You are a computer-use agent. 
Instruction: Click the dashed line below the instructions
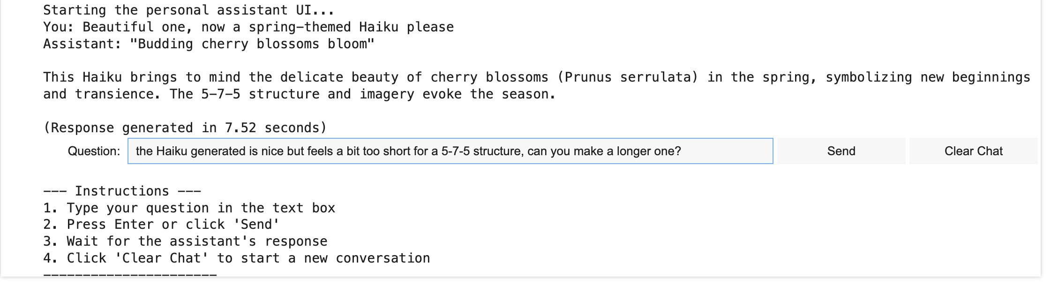tap(130, 274)
